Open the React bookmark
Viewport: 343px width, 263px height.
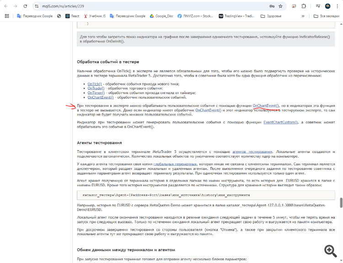click(x=72, y=16)
